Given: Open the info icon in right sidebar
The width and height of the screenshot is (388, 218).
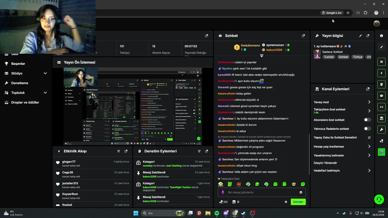Looking at the screenshot, I should (x=381, y=36).
